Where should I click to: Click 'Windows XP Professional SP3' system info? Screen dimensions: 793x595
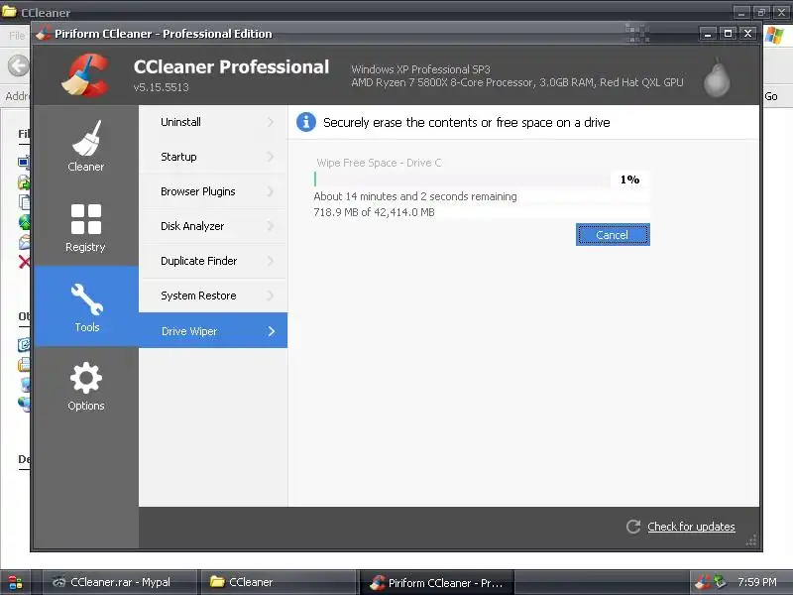click(420, 69)
